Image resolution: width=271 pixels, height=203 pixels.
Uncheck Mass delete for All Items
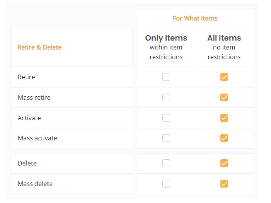[x=224, y=184]
